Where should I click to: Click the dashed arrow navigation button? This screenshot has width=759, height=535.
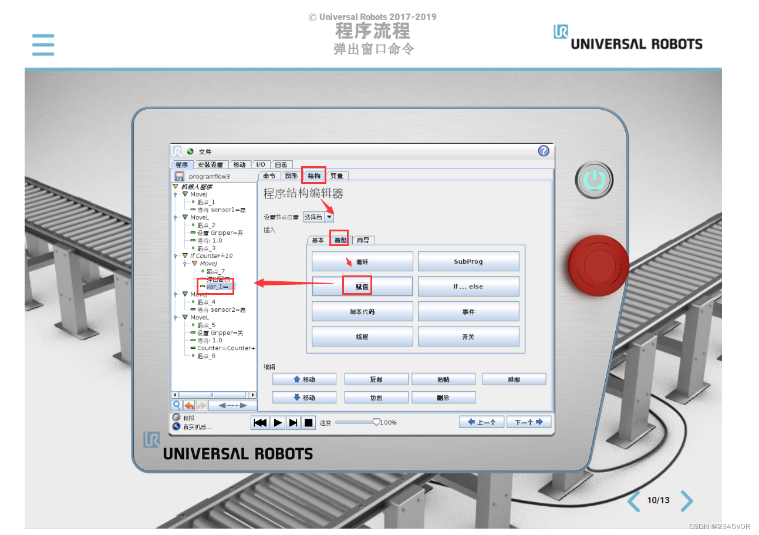[232, 405]
